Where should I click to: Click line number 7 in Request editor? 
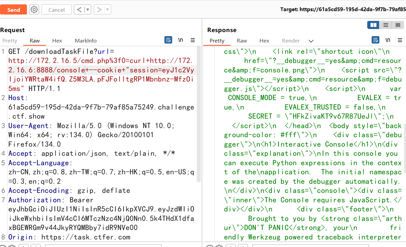3,200
